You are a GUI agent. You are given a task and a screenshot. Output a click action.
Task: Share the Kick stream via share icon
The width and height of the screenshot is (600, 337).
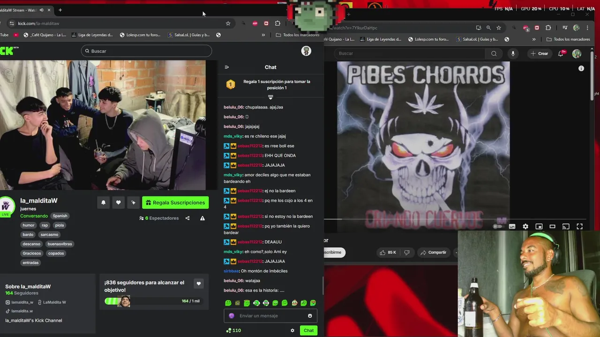pos(187,218)
